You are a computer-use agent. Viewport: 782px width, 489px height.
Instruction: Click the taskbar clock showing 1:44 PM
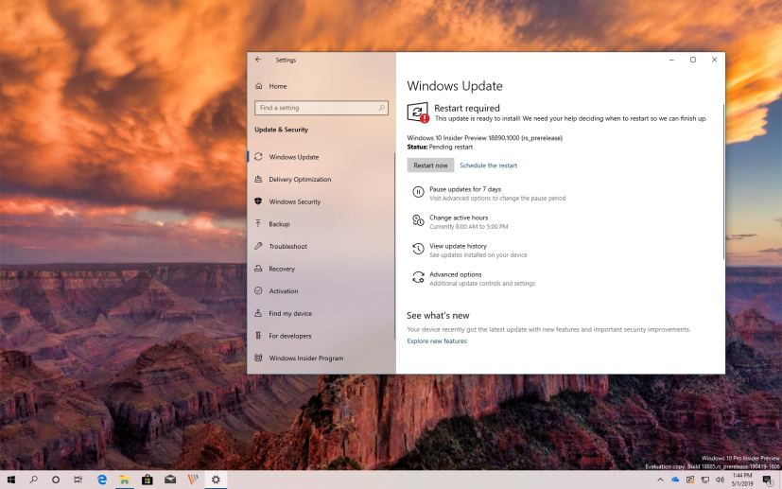pyautogui.click(x=742, y=480)
